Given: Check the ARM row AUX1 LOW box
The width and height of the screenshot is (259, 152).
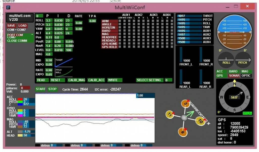Looking at the screenshot, I should 120,21.
